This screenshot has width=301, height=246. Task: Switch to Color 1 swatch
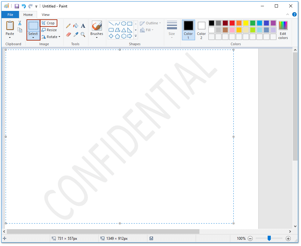(x=188, y=30)
